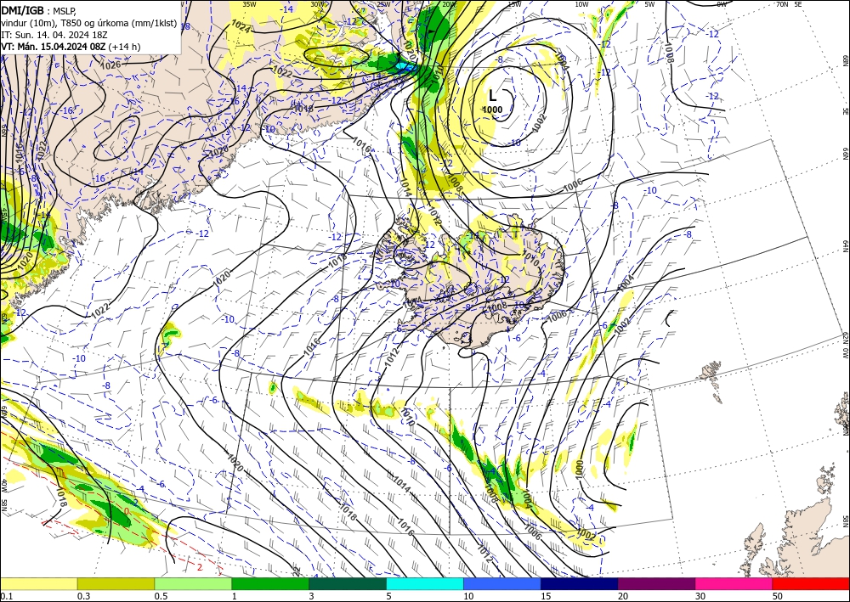The image size is (850, 602).
Task: Click the '1000' label beneath the L marker
Action: click(x=492, y=110)
